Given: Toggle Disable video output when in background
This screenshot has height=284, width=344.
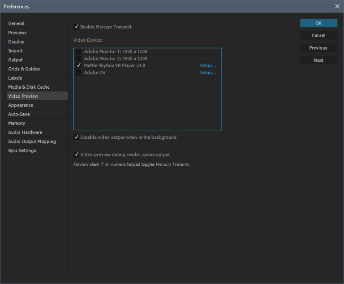Looking at the screenshot, I should point(77,138).
